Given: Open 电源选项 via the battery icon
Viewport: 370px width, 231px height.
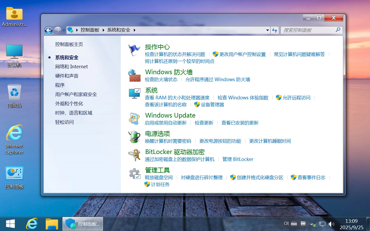Looking at the screenshot, I should (134, 137).
